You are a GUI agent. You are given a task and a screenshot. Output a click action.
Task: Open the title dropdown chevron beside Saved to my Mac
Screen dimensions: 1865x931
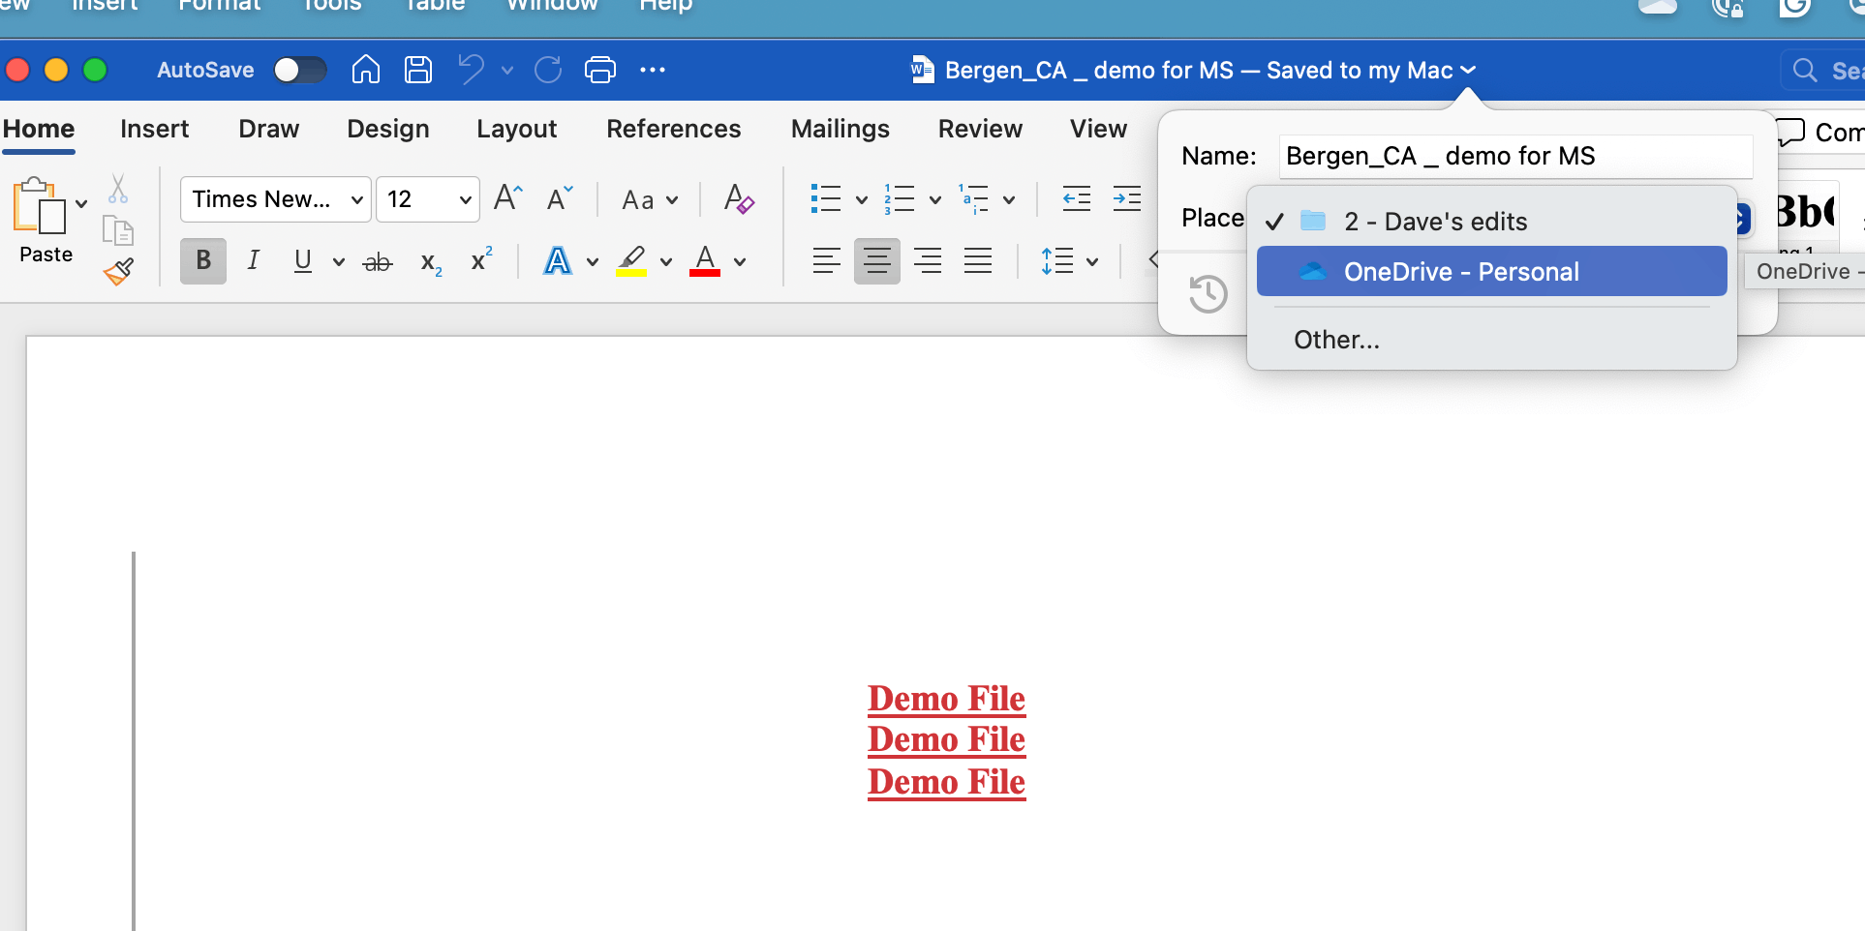1468,70
